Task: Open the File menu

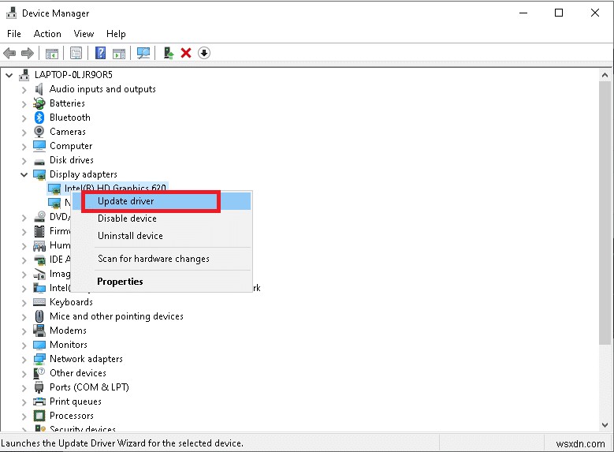Action: (14, 34)
